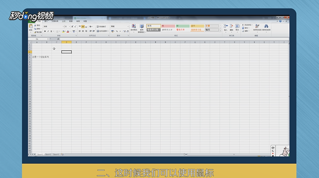Increase the font size with the larger A icon

tap(72, 27)
